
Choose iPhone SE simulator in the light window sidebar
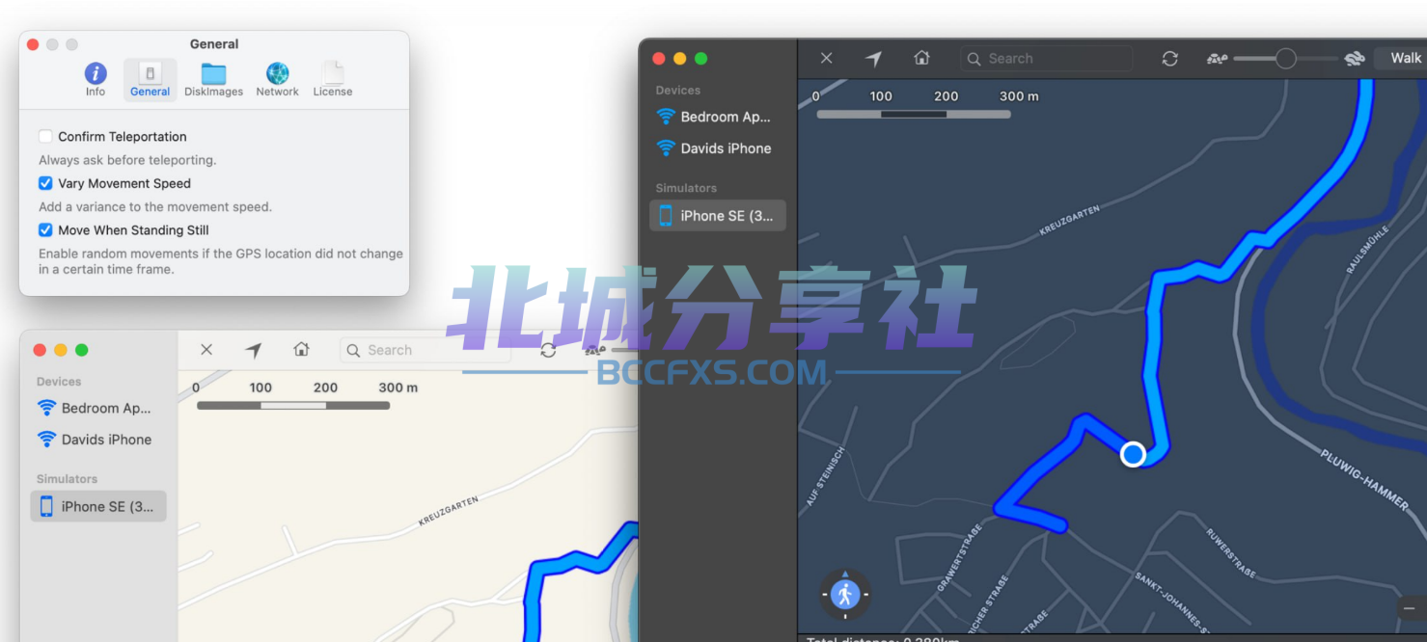98,506
